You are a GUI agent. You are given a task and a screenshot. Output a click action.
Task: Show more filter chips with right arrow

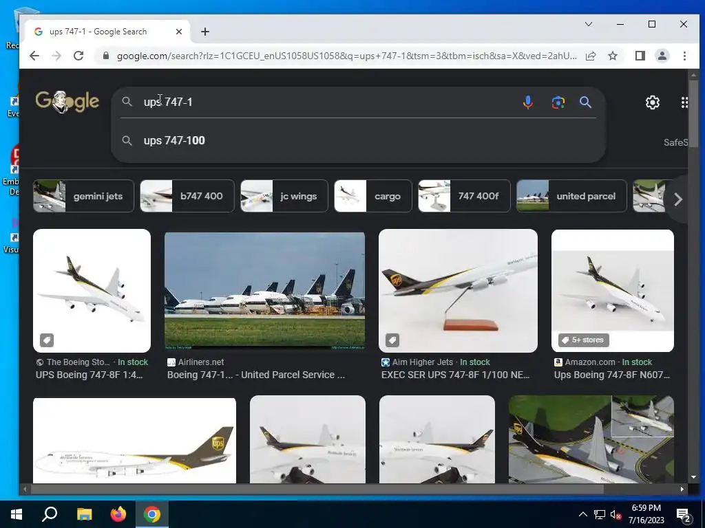click(678, 199)
